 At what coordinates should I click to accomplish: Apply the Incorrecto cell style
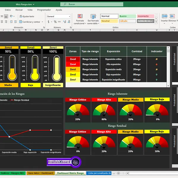(x=146, y=16)
